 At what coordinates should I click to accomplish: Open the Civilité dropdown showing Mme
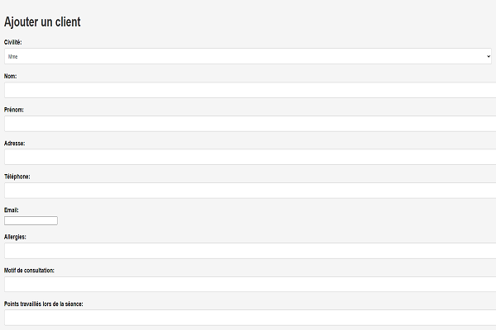(248, 56)
